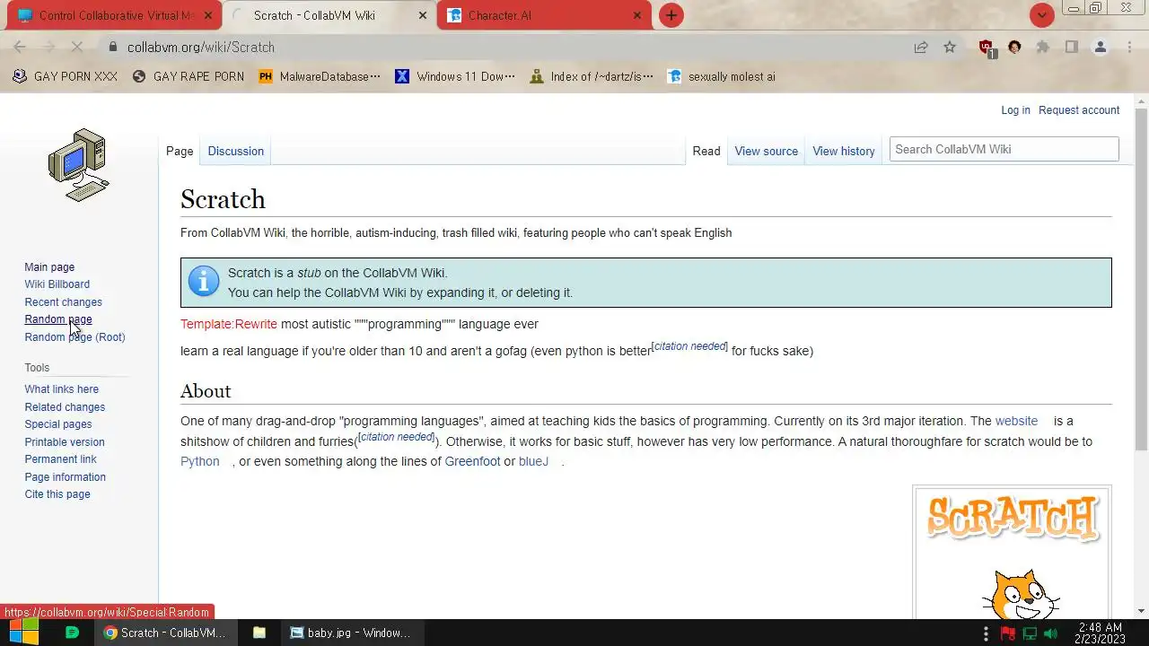
Task: Open the Windows Start menu
Action: tap(23, 632)
